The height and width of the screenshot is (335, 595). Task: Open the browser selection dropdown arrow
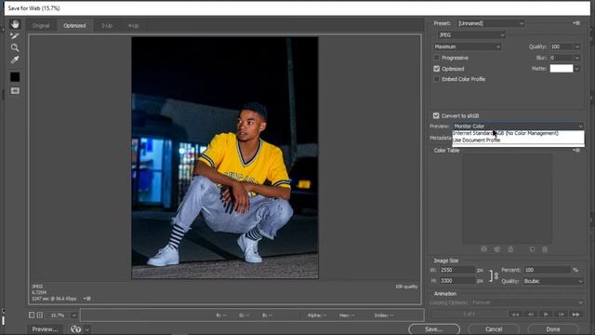[x=86, y=329]
